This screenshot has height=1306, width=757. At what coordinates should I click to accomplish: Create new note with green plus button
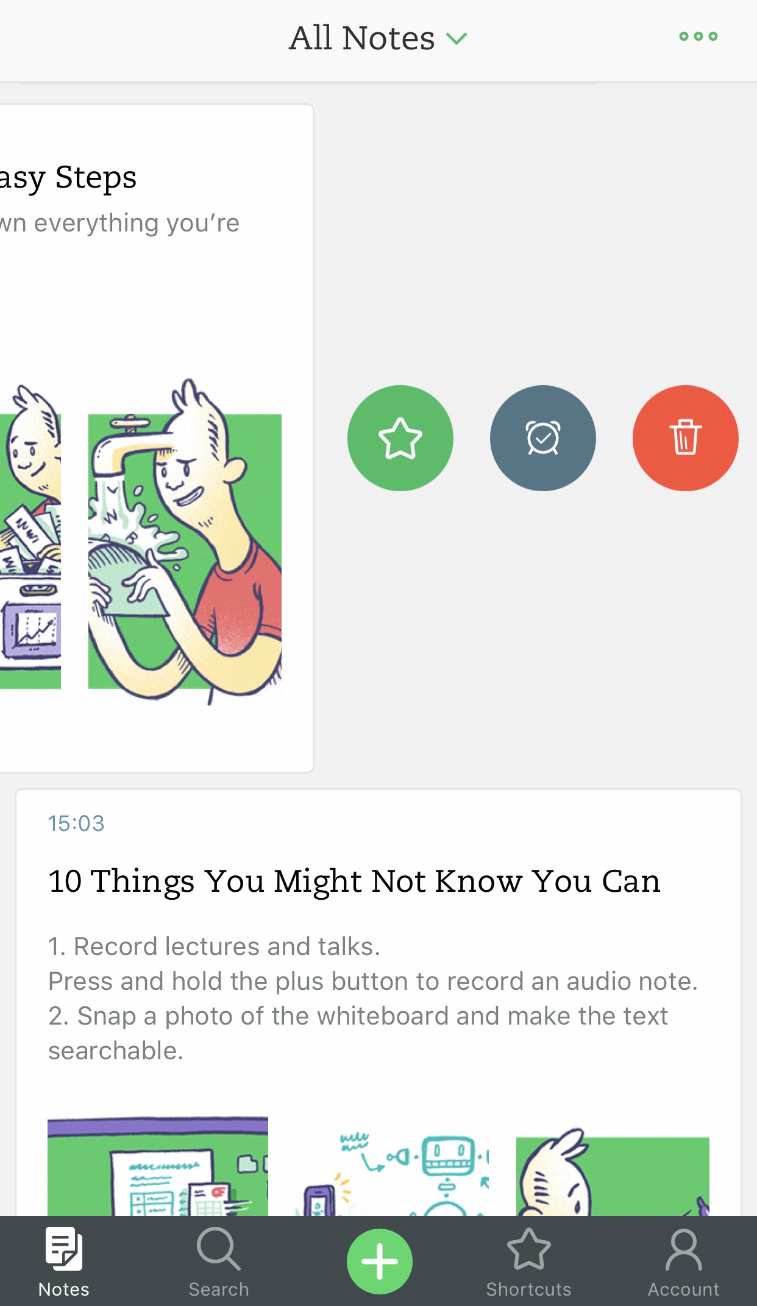pos(380,1261)
